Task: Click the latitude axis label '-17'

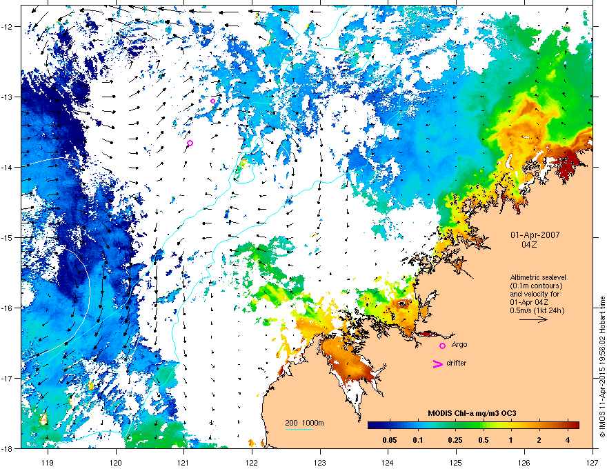Action: 8,378
